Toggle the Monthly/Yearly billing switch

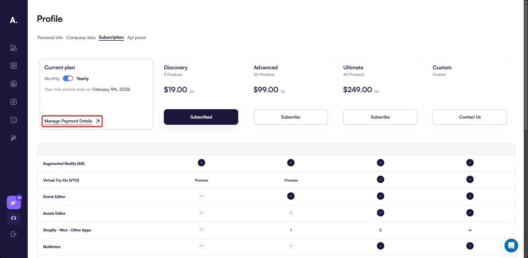tap(68, 78)
